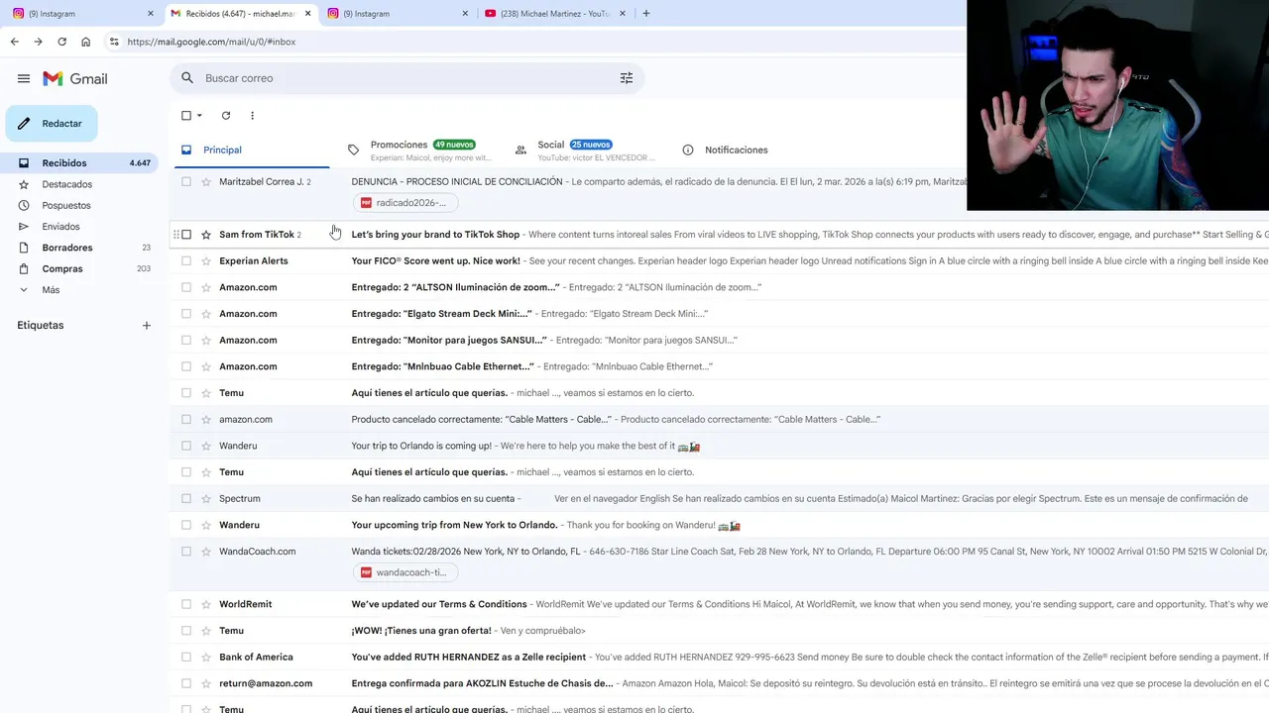Click the Buscar correo search field

coord(406,78)
